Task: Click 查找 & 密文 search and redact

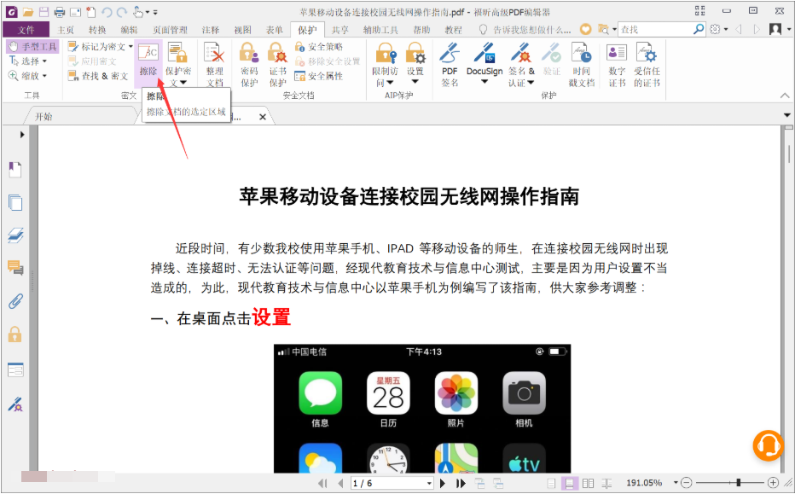Action: (x=98, y=76)
